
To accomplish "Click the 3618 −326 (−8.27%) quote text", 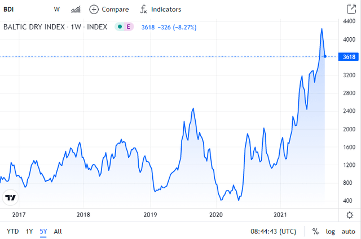I will click(x=169, y=28).
